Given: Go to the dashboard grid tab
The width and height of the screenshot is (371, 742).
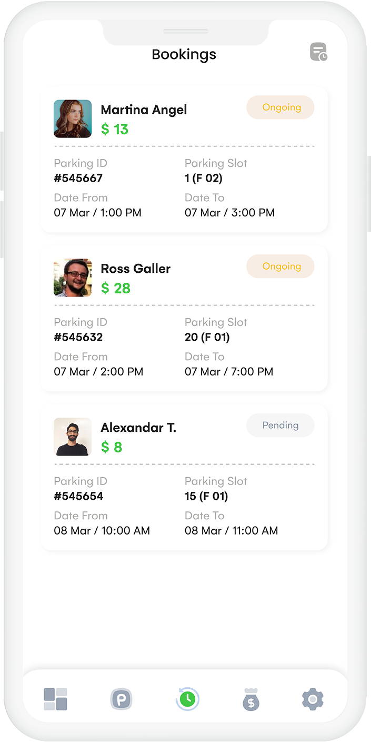Looking at the screenshot, I should pyautogui.click(x=55, y=699).
